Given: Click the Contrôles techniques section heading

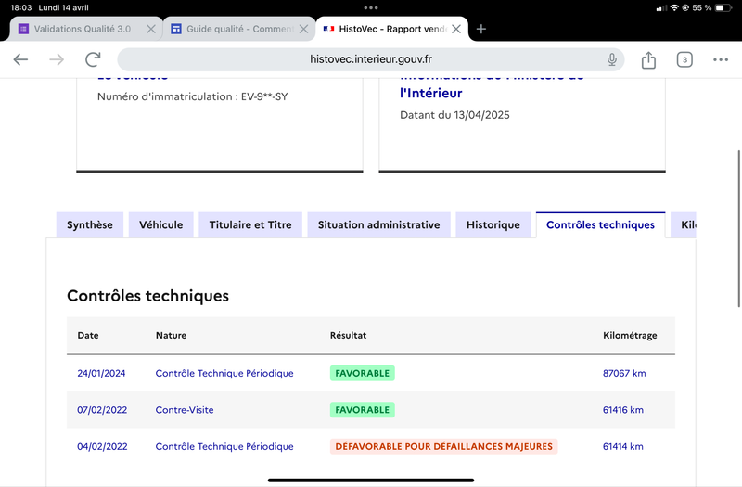Looking at the screenshot, I should click(148, 296).
